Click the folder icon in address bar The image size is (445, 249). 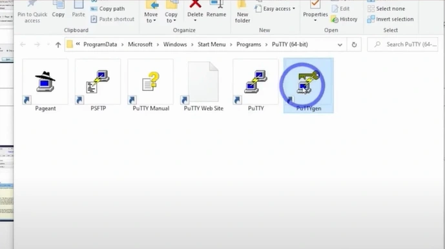[70, 45]
